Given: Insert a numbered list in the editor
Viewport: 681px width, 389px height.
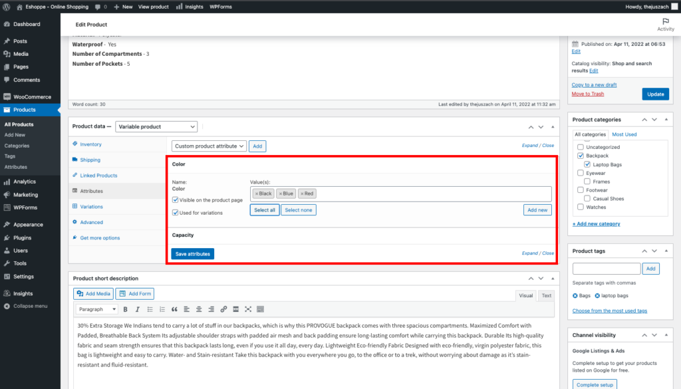Looking at the screenshot, I should click(x=162, y=309).
